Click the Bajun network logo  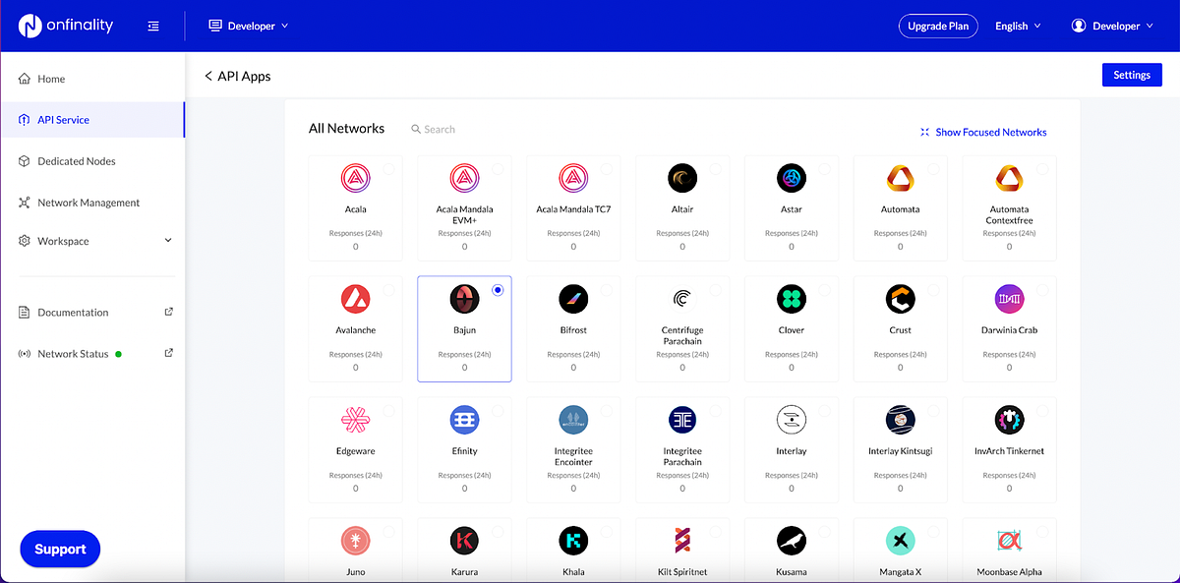click(464, 299)
